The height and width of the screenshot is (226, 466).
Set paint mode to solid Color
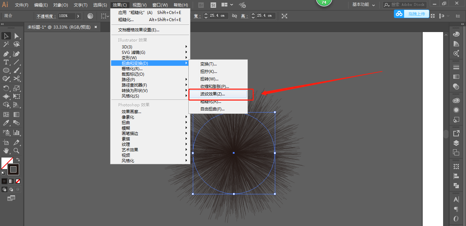[x=4, y=181]
